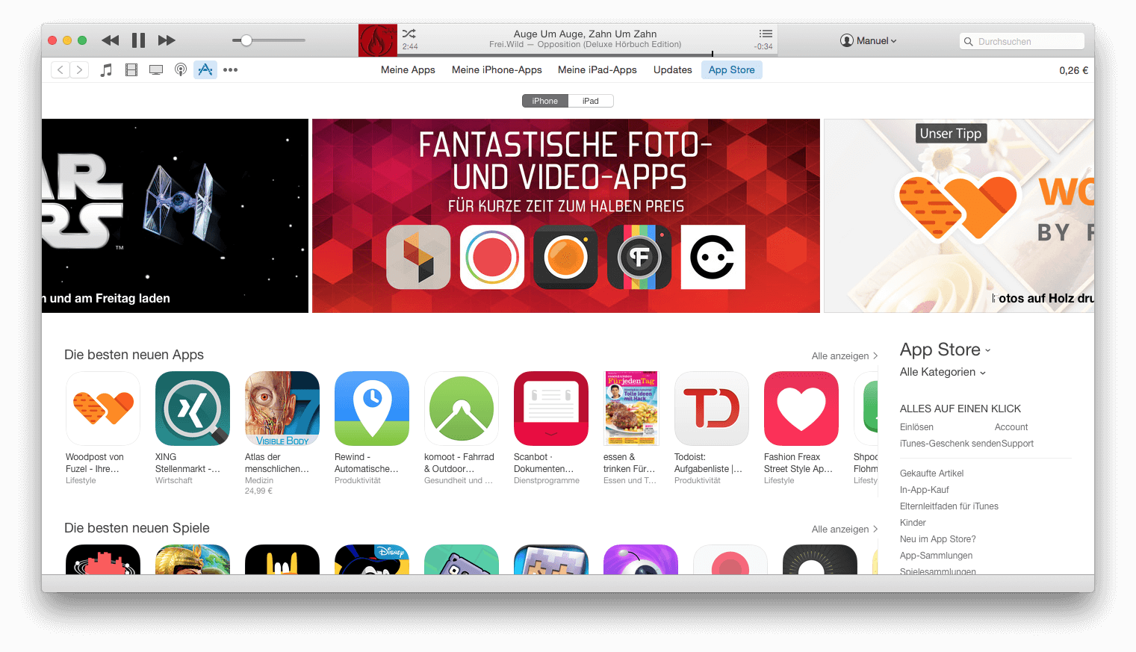Click the Einlösen link
The height and width of the screenshot is (652, 1136).
pos(916,427)
